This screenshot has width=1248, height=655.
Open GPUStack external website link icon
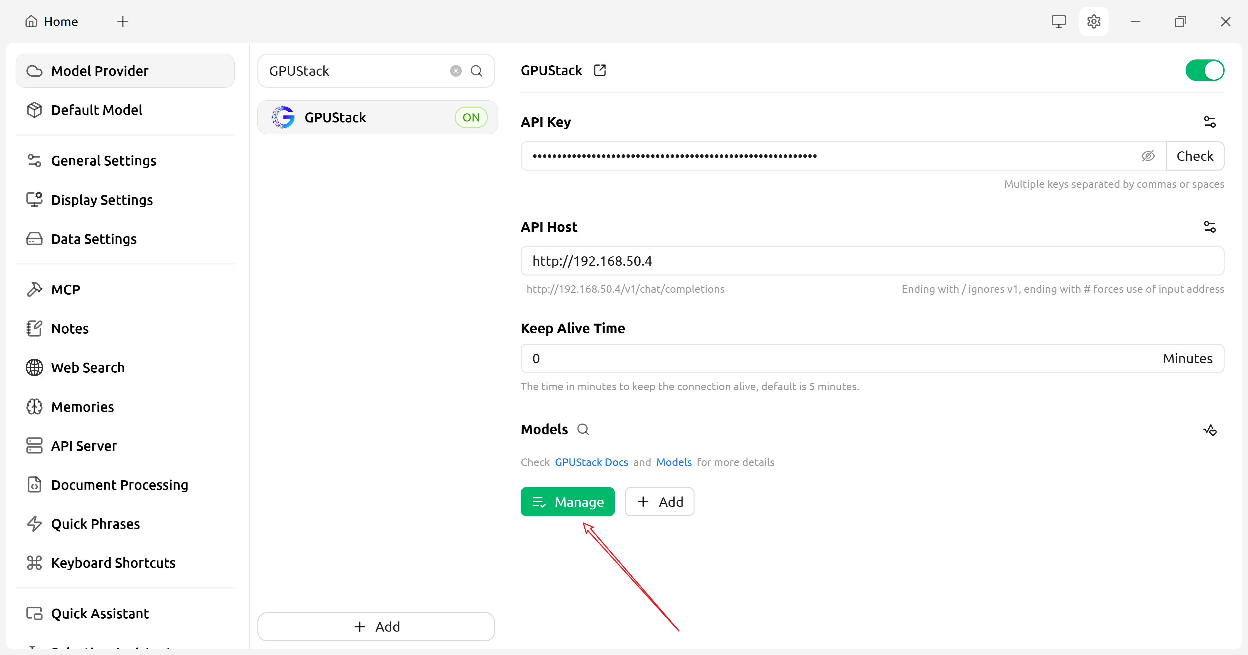(600, 70)
